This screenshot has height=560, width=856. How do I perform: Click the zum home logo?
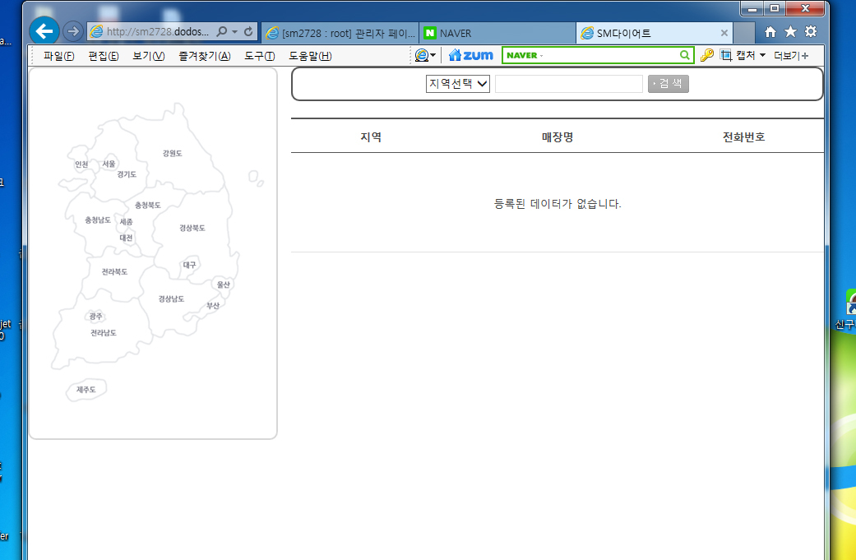(x=470, y=55)
